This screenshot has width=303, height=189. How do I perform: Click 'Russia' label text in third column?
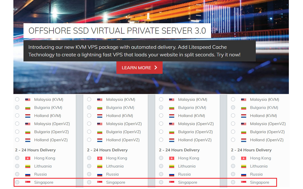click(184, 174)
